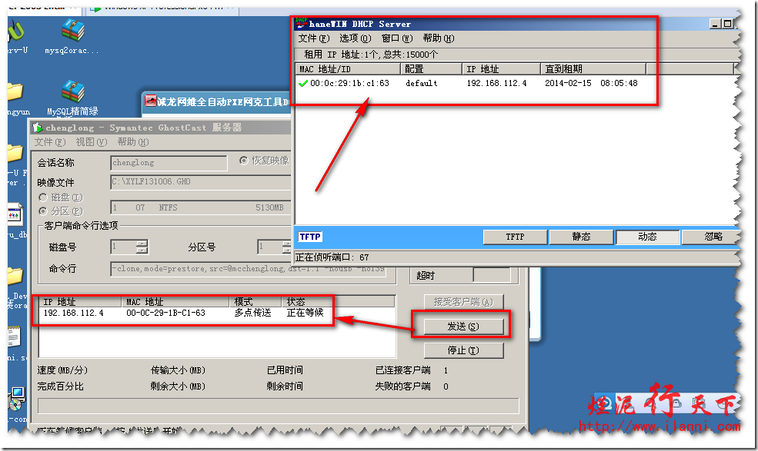Click the 磁盘号 spinner arrows
This screenshot has height=451, width=758.
[142, 247]
